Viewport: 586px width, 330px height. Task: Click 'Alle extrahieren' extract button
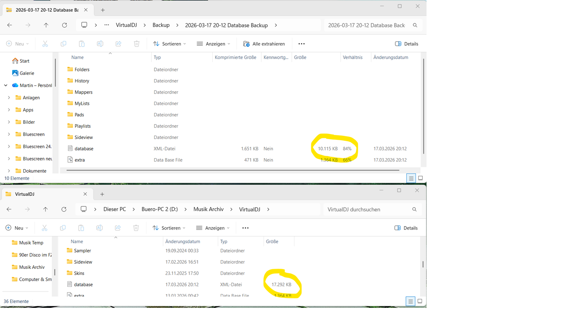click(x=264, y=44)
